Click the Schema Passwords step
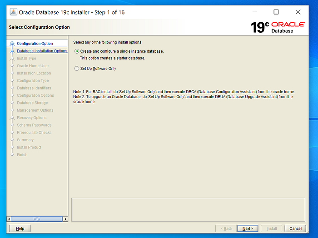This screenshot has width=318, height=238. (34, 125)
